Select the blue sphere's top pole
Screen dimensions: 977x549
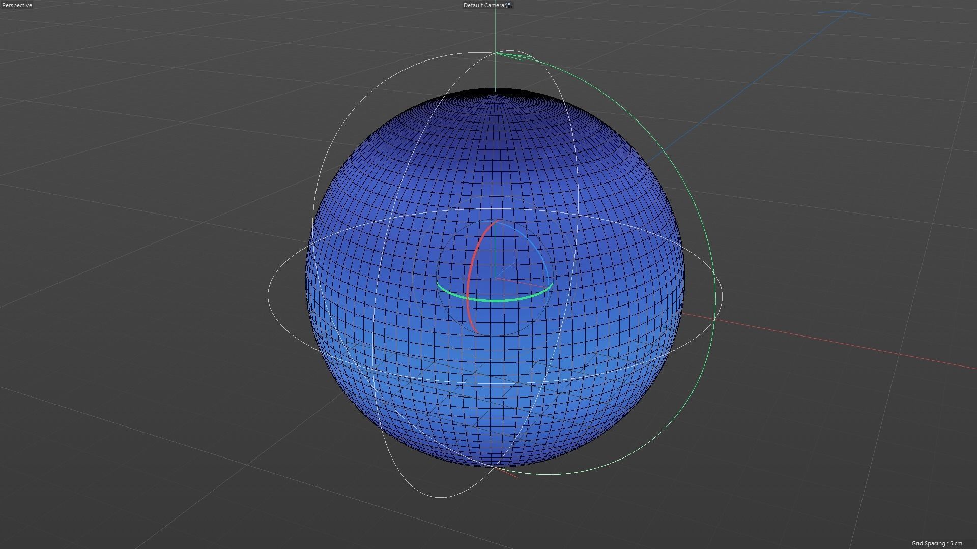pyautogui.click(x=495, y=90)
